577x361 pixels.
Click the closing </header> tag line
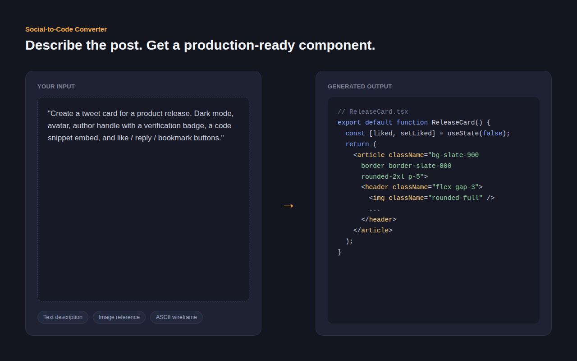coord(379,220)
